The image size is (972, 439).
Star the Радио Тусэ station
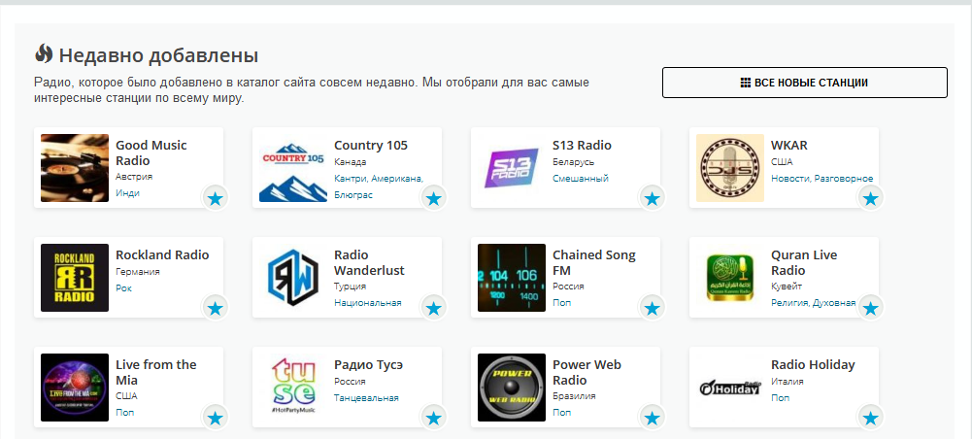coord(433,418)
